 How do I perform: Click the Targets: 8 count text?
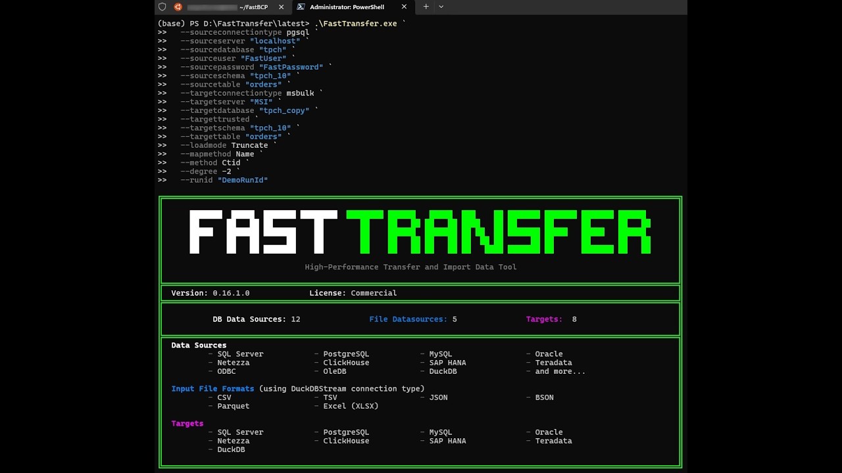pyautogui.click(x=551, y=319)
